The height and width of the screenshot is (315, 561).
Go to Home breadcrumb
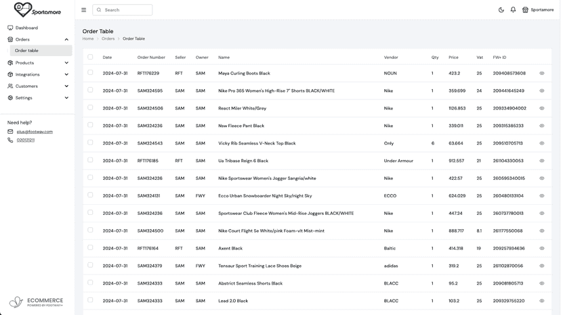[x=88, y=39]
